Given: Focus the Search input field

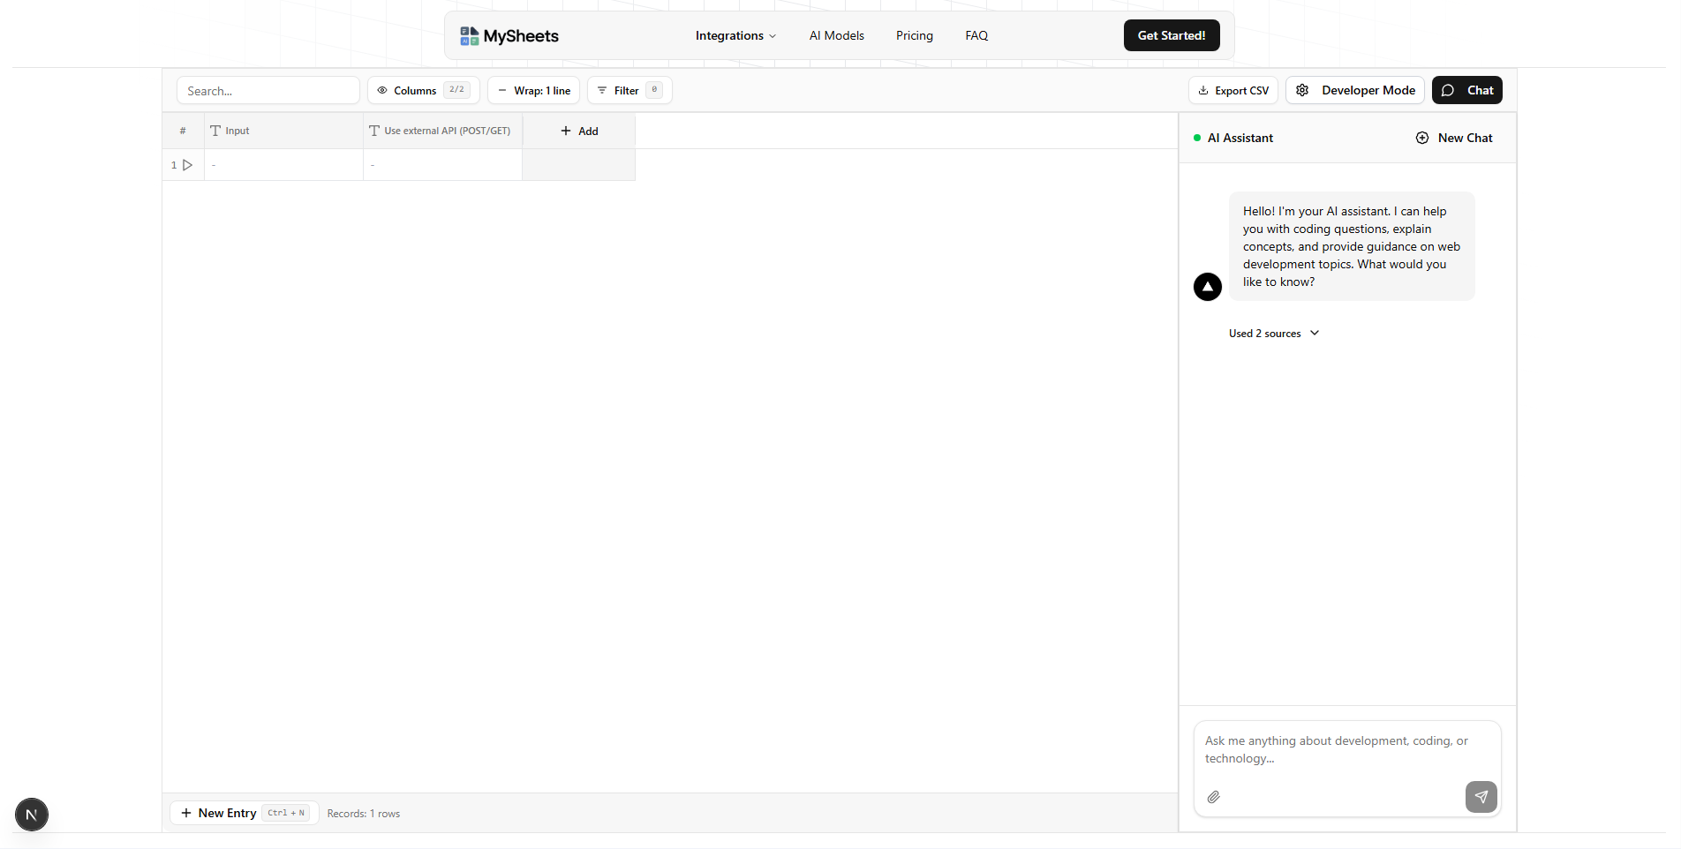Looking at the screenshot, I should (x=268, y=91).
